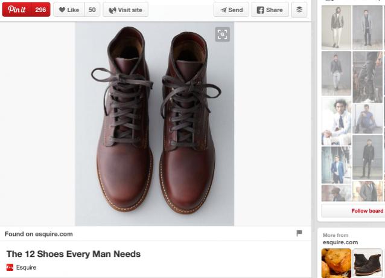This screenshot has height=278, width=385.
Task: Open The 12 Shoes Every Man Needs title
Action: point(74,254)
